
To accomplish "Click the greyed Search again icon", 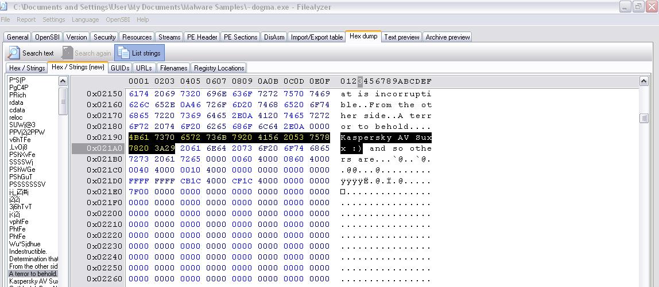I will [x=67, y=53].
